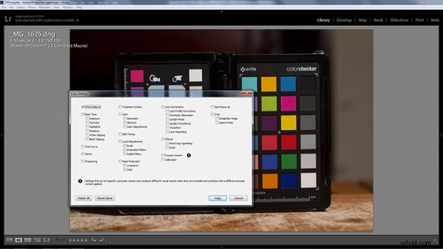The image size is (443, 249).
Task: Click the Check None button
Action: click(x=104, y=198)
